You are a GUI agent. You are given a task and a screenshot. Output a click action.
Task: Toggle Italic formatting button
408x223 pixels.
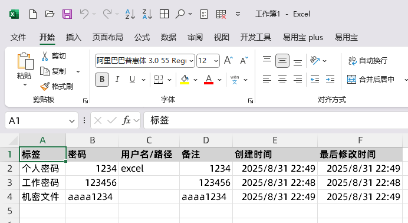coord(117,80)
